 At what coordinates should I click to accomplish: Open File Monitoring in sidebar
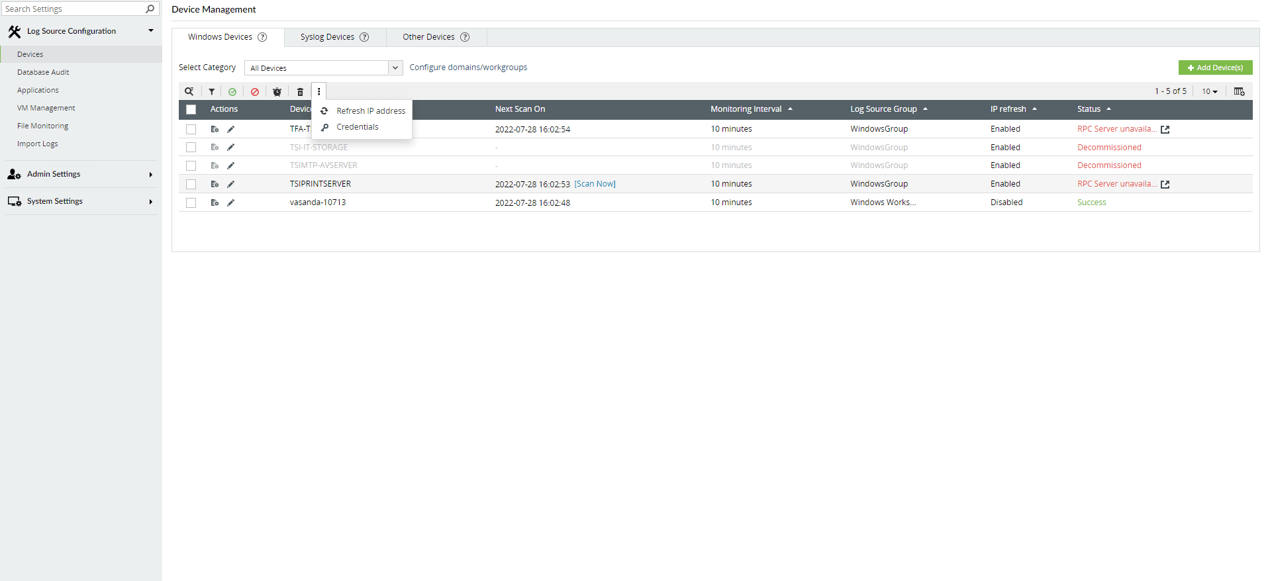42,126
